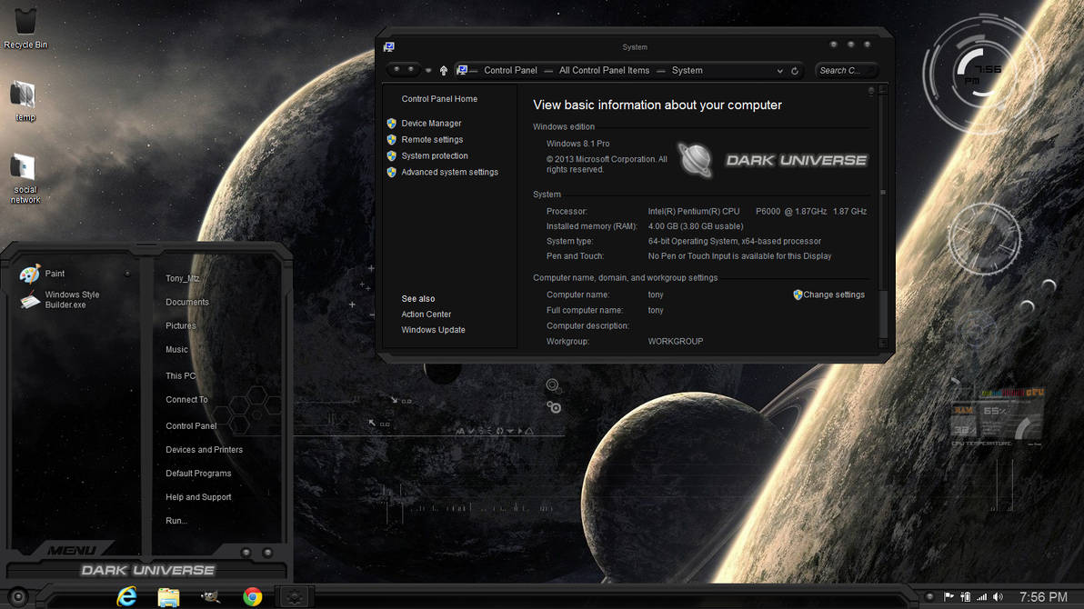
Task: Refresh the System page
Action: 794,70
